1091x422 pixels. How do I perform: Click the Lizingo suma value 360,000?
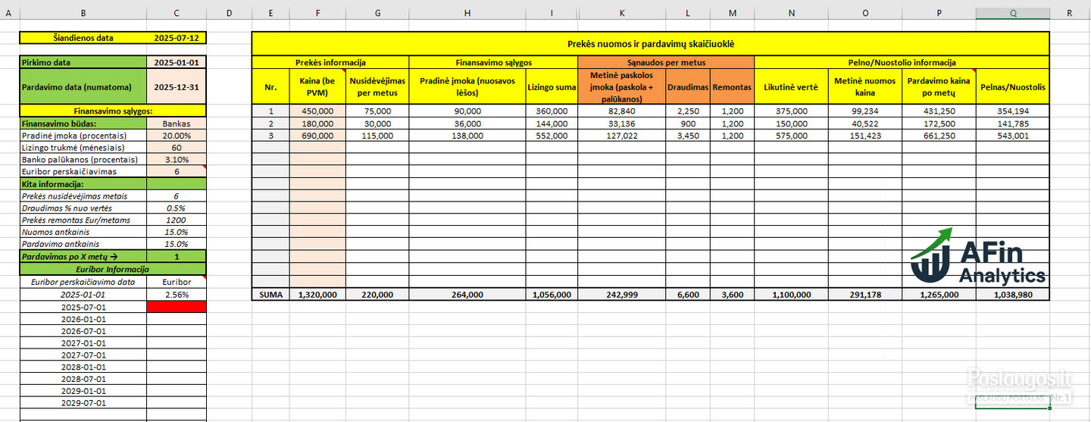coord(552,111)
